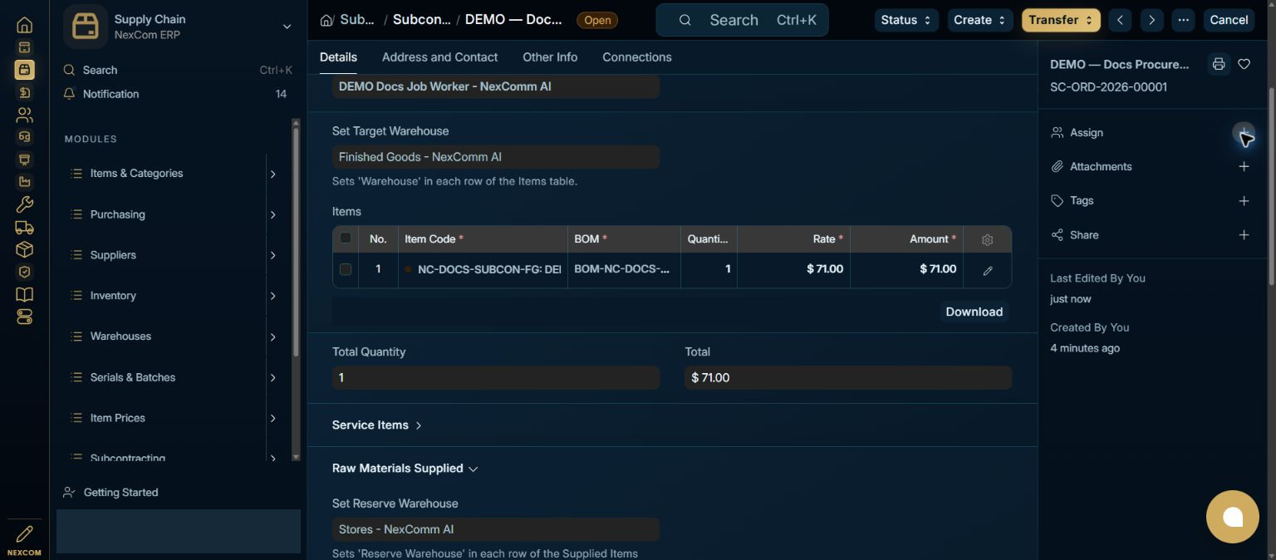
Task: Expand the Purchasing module
Action: pos(272,214)
